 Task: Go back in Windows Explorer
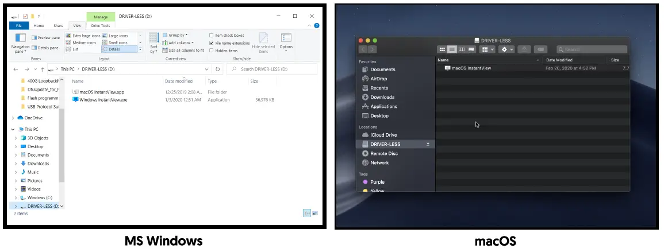tap(16, 69)
